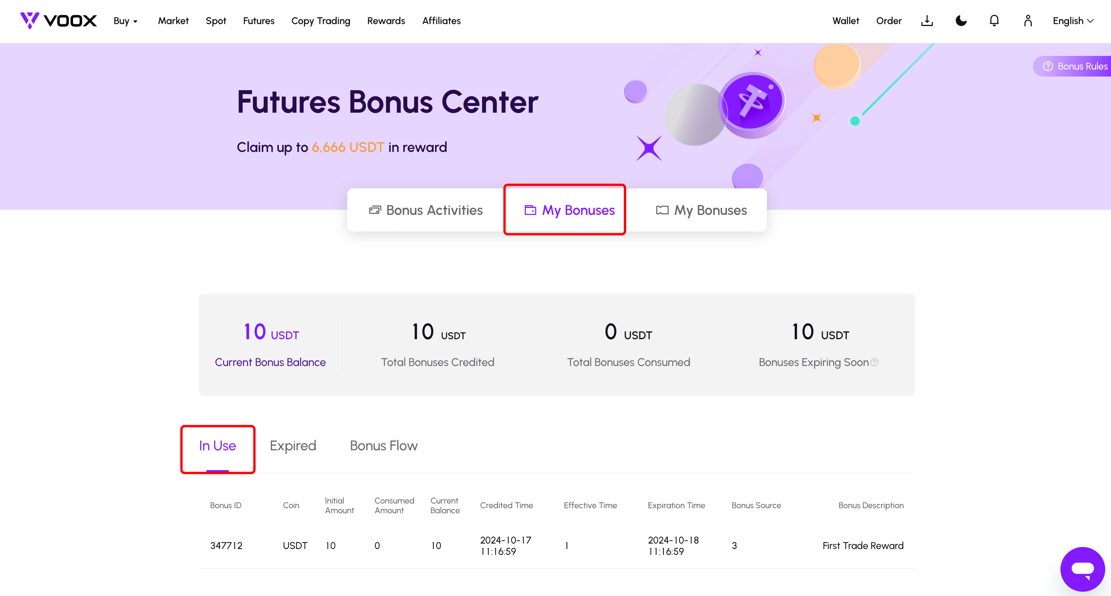Expand the Buy dropdown menu

125,21
